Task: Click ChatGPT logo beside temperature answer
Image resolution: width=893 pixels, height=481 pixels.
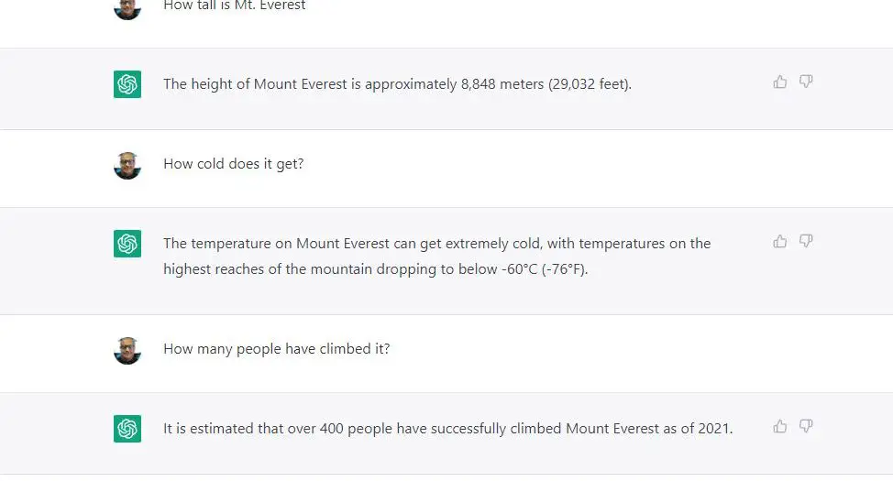Action: coord(127,244)
